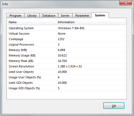Select the Memory Usage (KB) row

[x=67, y=55]
